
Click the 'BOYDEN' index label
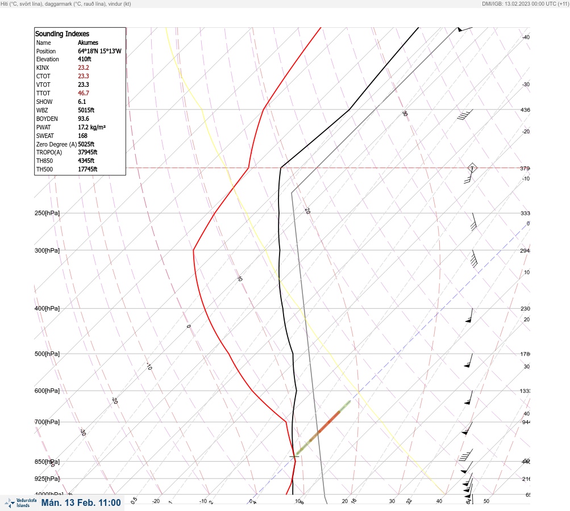point(47,119)
